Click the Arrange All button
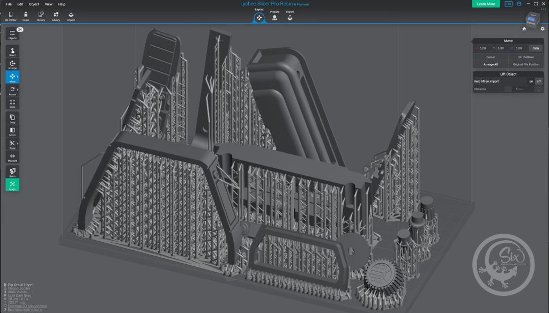 coord(490,64)
